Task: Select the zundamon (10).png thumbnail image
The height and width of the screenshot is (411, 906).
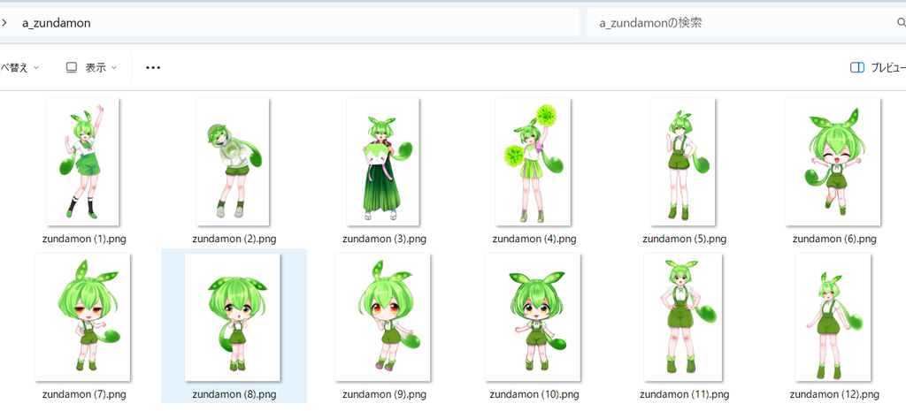Action: [x=534, y=317]
